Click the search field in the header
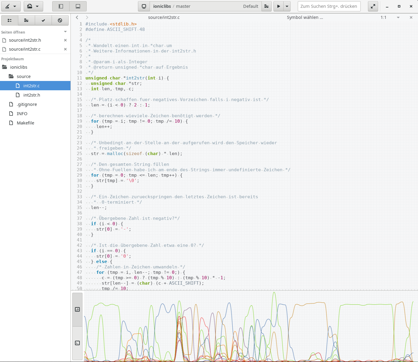Image resolution: width=418 pixels, height=362 pixels. pyautogui.click(x=329, y=6)
